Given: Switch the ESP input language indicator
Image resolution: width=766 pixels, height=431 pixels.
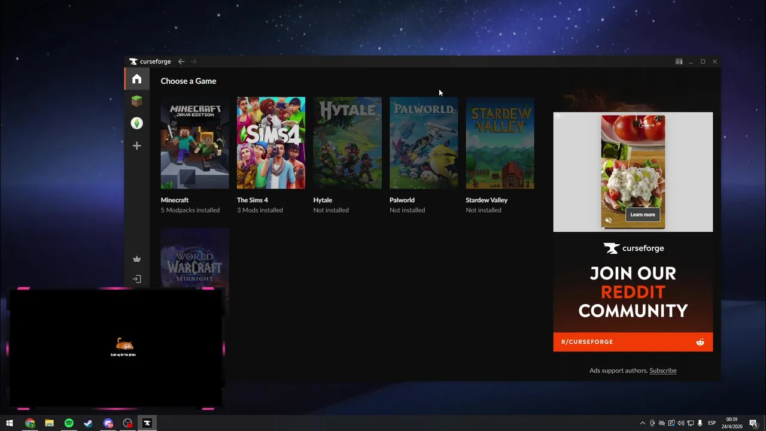Looking at the screenshot, I should pyautogui.click(x=712, y=423).
